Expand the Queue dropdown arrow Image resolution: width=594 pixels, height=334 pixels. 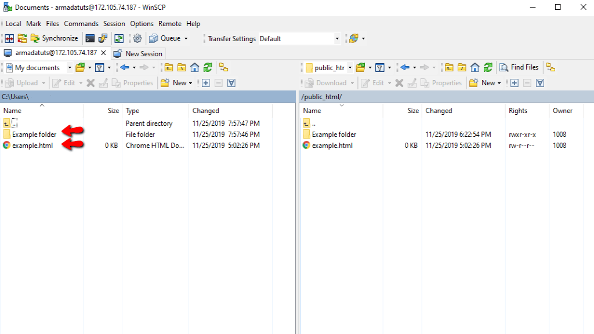(186, 38)
